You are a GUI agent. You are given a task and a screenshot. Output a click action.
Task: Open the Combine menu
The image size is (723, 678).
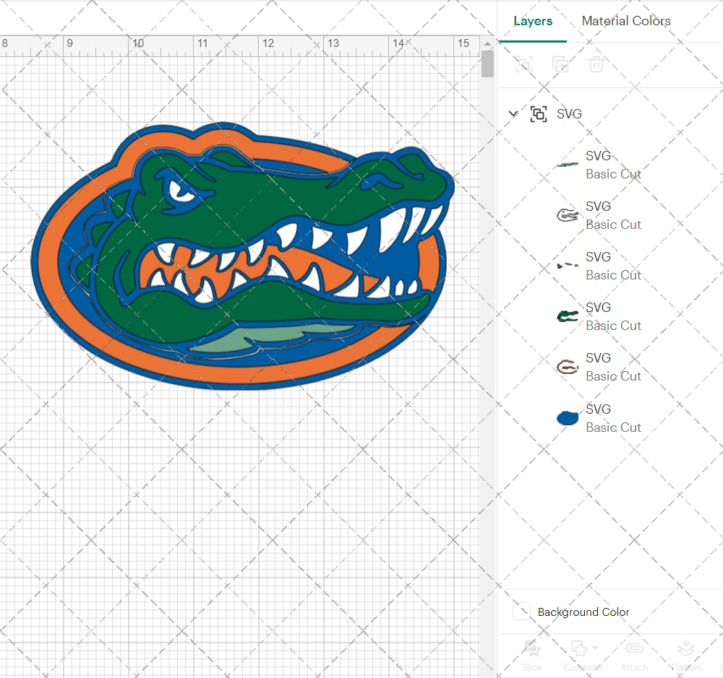583,656
